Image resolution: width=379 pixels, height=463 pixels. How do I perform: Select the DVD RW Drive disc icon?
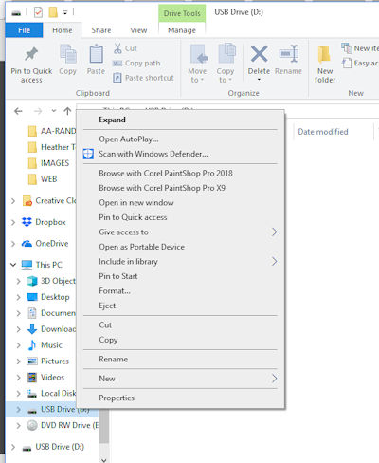[32, 425]
